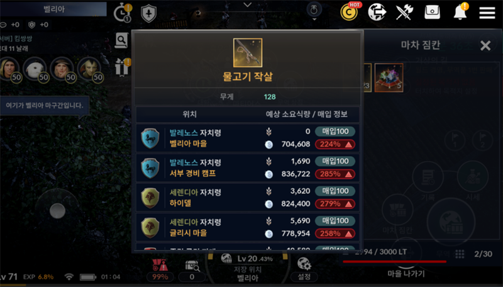Image resolution: width=503 pixels, height=287 pixels.
Task: Open the hamburger main menu
Action: [x=487, y=13]
